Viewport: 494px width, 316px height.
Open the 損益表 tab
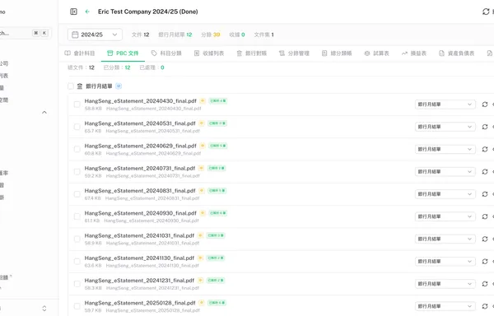click(414, 53)
